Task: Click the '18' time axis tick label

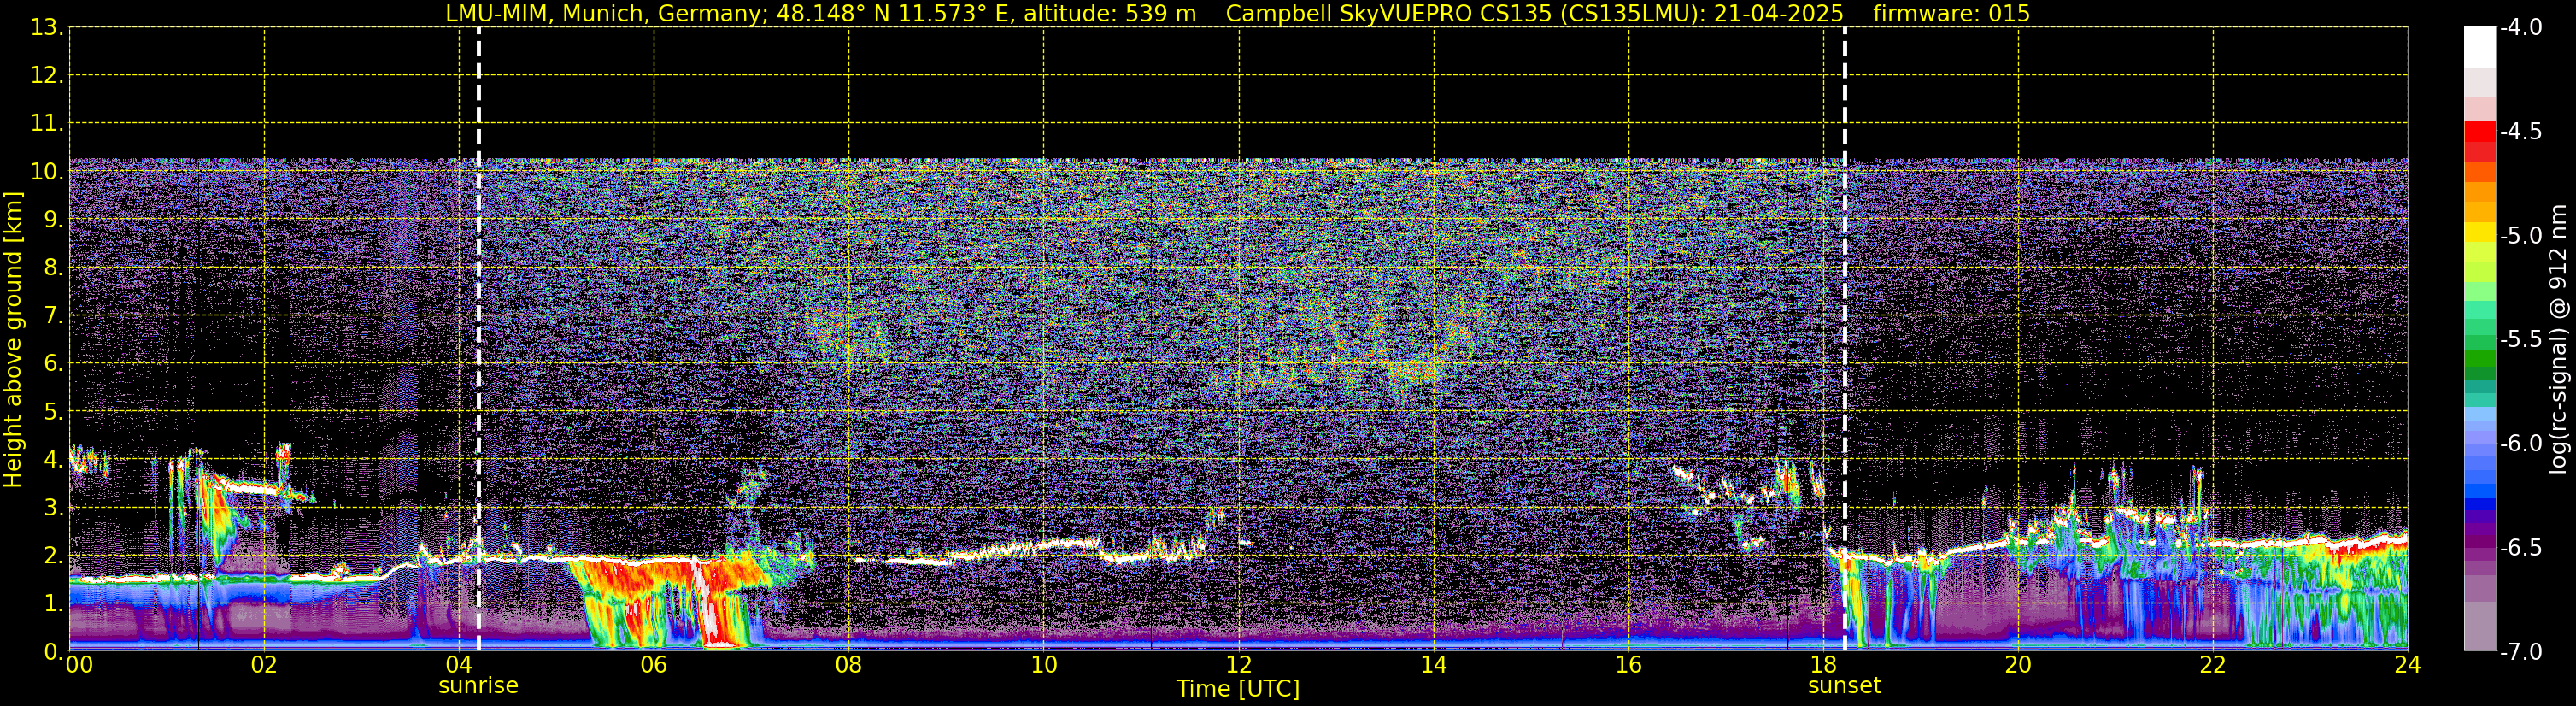Action: pos(1823,665)
